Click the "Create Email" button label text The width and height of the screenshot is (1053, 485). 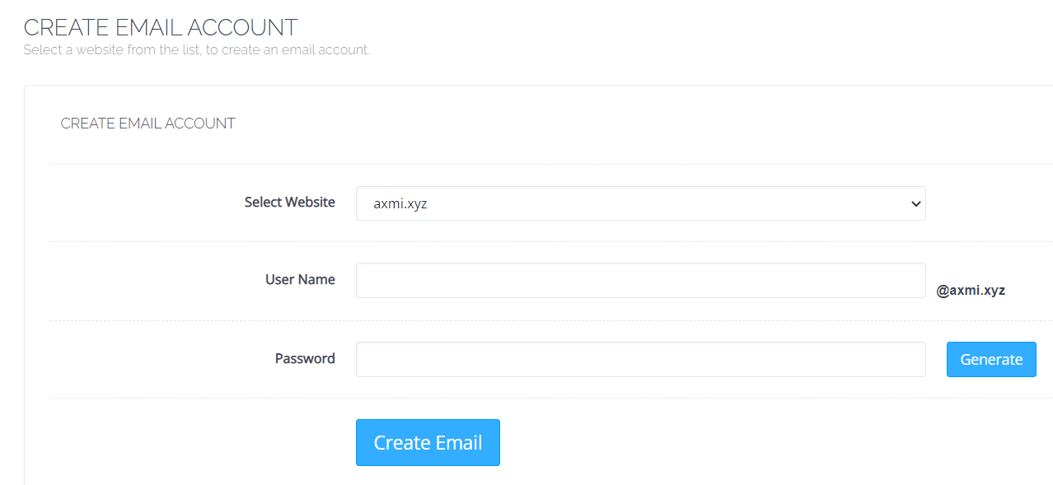428,443
